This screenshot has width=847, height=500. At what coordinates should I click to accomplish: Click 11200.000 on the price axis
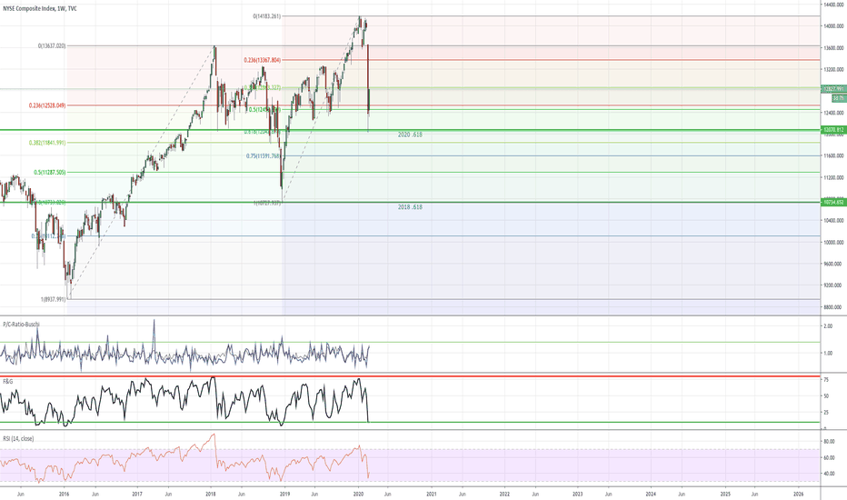[833, 177]
